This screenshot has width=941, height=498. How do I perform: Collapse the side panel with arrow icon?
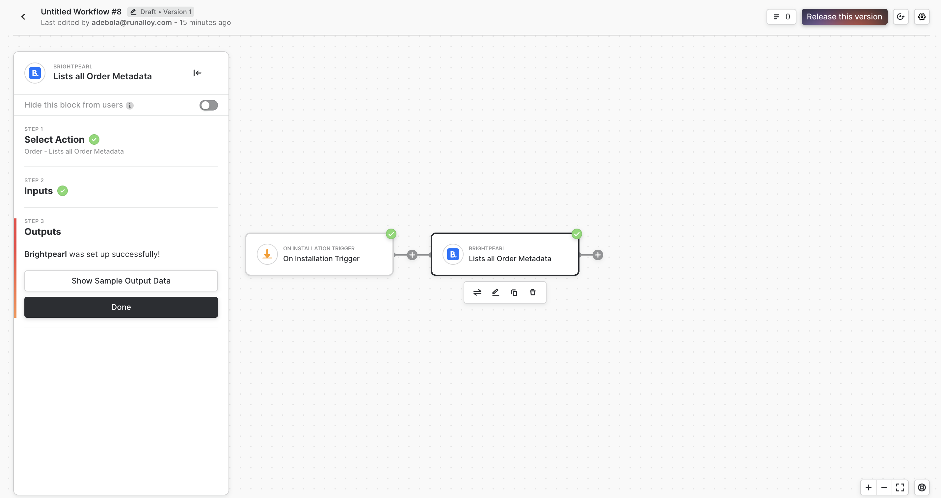(197, 73)
